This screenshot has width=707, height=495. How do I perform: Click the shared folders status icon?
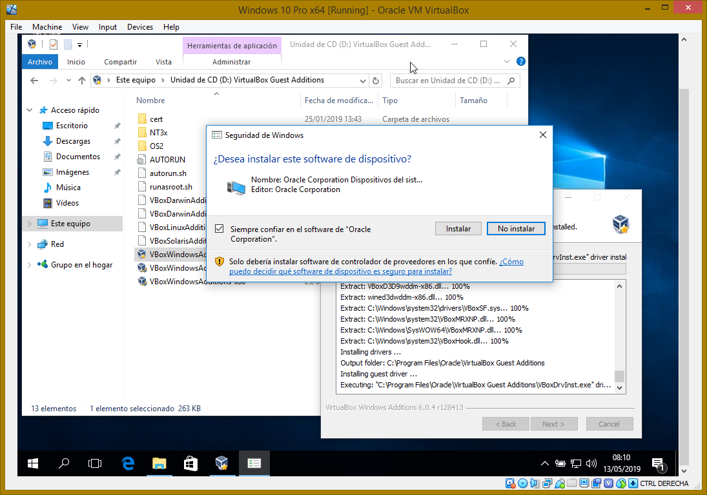coord(571,483)
